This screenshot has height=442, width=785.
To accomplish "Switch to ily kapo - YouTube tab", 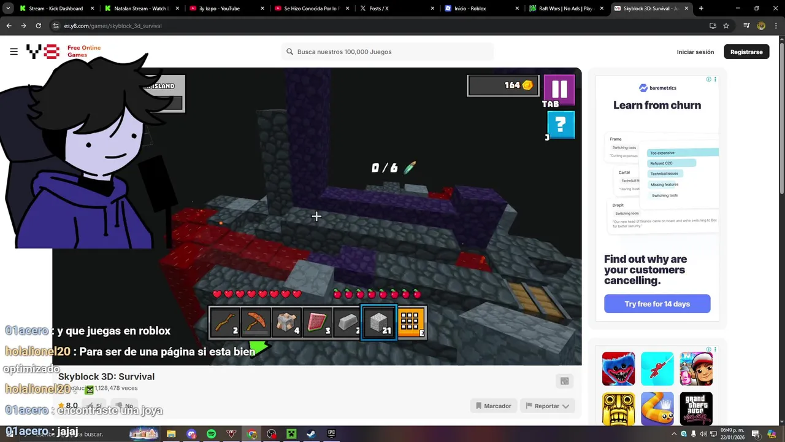I will (x=225, y=9).
